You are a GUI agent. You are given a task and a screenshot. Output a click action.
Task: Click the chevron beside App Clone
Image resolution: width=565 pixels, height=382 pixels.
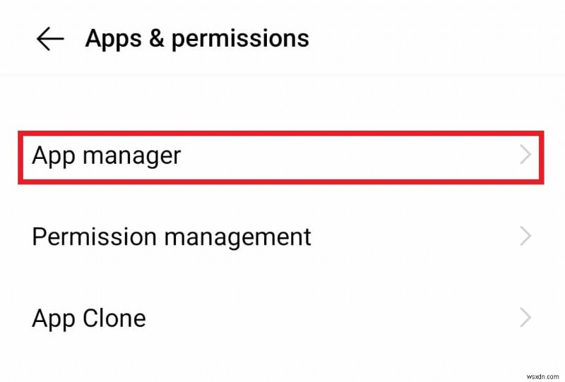coord(525,318)
